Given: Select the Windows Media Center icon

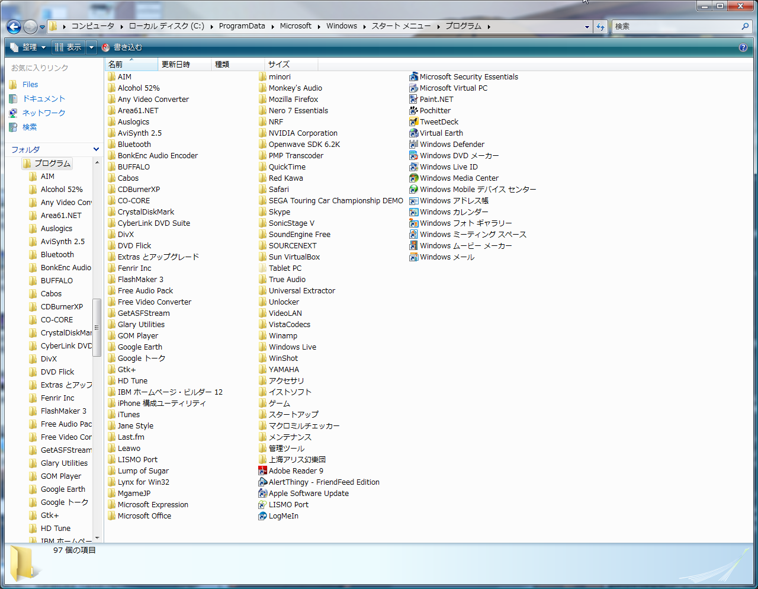Looking at the screenshot, I should [413, 178].
